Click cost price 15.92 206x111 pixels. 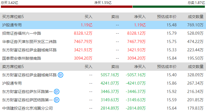(172, 92)
